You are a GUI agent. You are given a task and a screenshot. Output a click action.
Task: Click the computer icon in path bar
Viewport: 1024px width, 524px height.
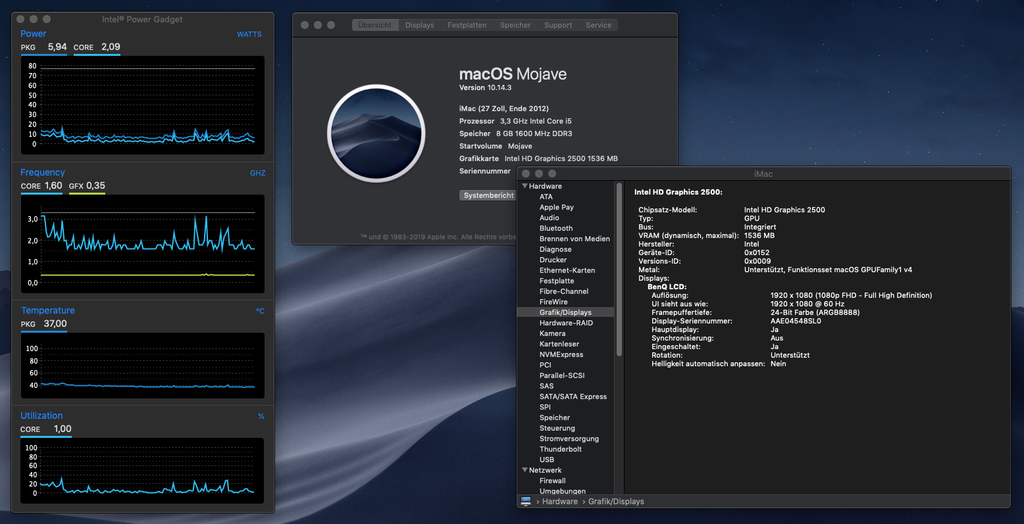[526, 502]
